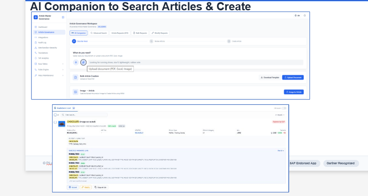Expand the Maintenance chevron in the sidebar

coord(63,75)
